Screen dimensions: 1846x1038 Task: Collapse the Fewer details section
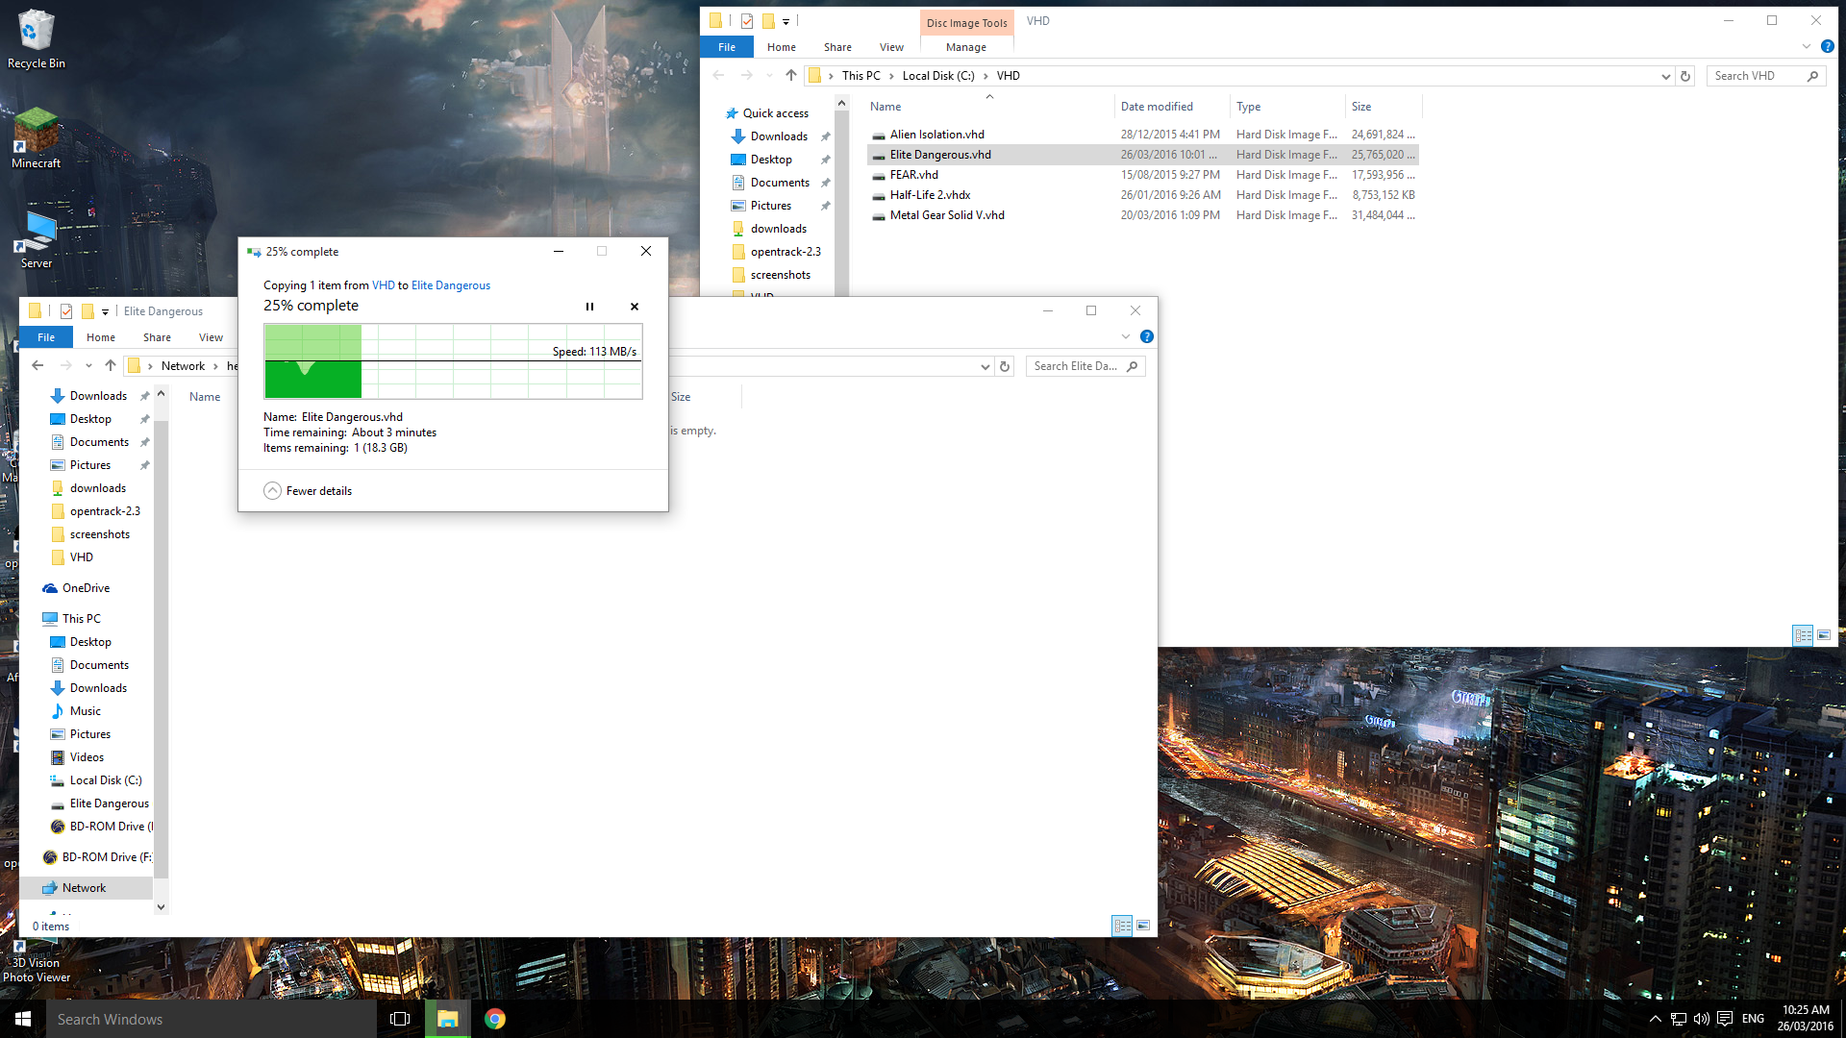click(308, 491)
